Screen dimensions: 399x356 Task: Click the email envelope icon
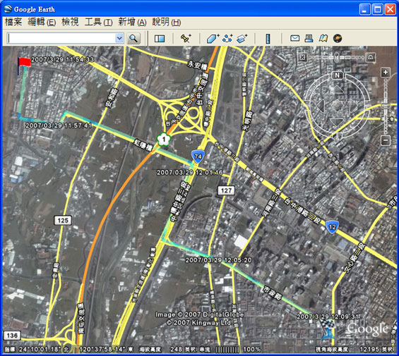click(294, 38)
